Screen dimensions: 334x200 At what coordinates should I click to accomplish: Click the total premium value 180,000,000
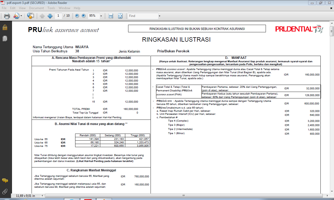point(131,109)
